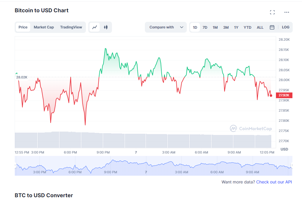Toggle the LOG scale
302x202 pixels.
pyautogui.click(x=286, y=27)
